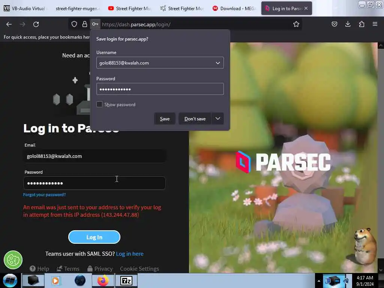Click the Windows Start orb

(x=10, y=280)
